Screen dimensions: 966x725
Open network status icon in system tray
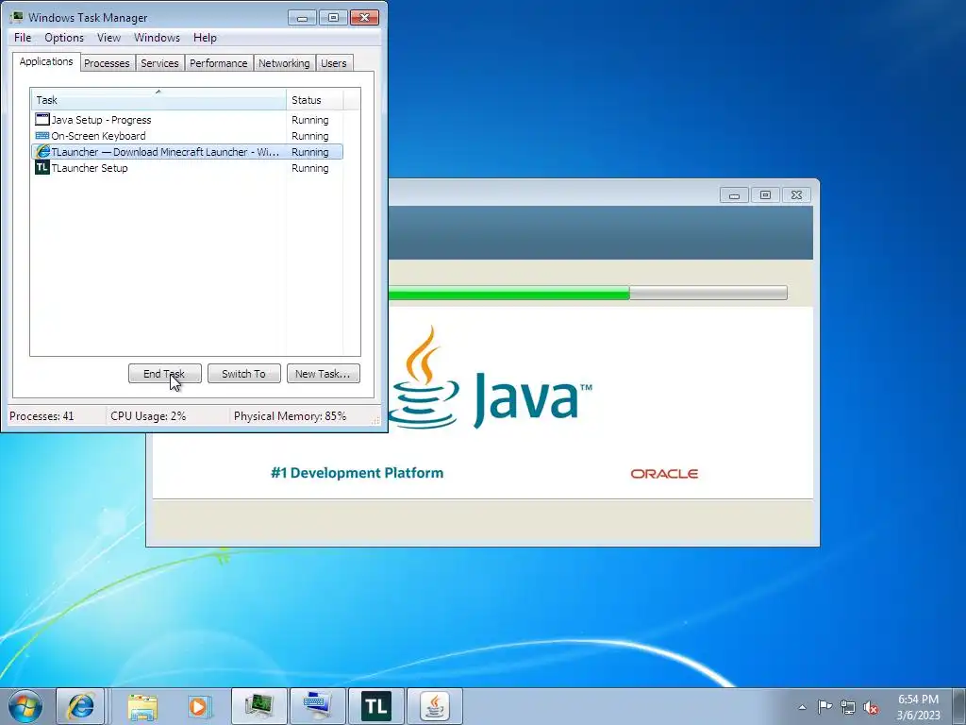[x=848, y=707]
